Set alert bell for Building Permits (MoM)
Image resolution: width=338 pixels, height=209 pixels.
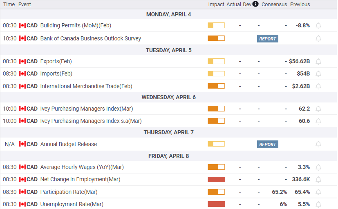[x=318, y=26]
